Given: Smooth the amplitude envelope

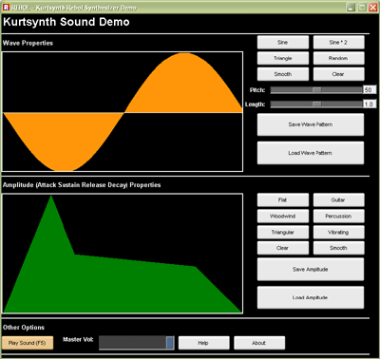Looking at the screenshot, I should [x=338, y=248].
